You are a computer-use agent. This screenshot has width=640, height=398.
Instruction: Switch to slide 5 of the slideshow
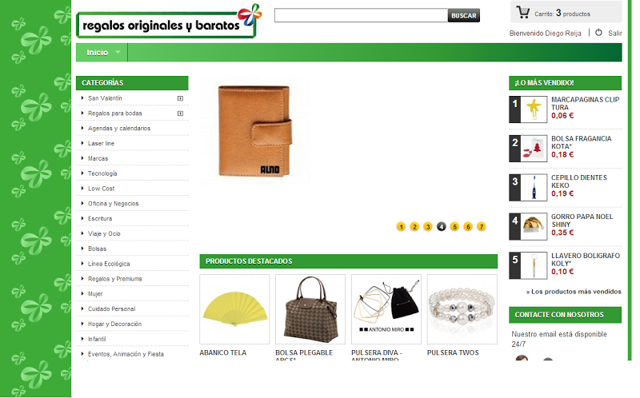click(x=454, y=227)
